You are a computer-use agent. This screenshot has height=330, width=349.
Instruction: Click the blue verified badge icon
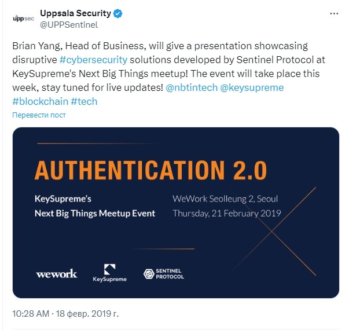(117, 13)
